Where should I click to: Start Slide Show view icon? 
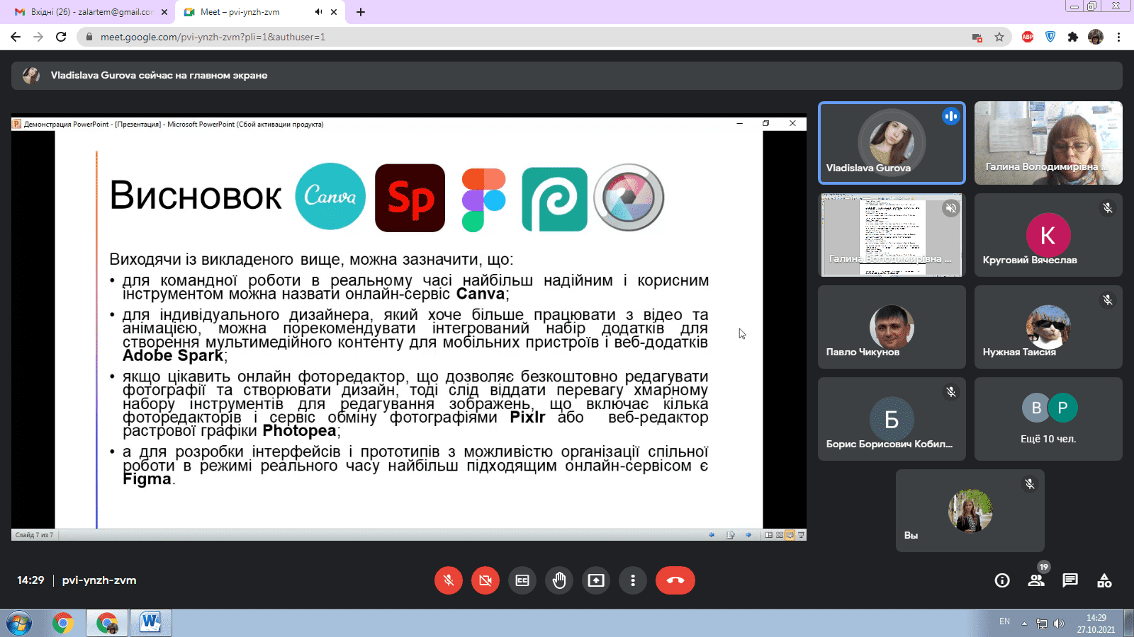[x=801, y=535]
